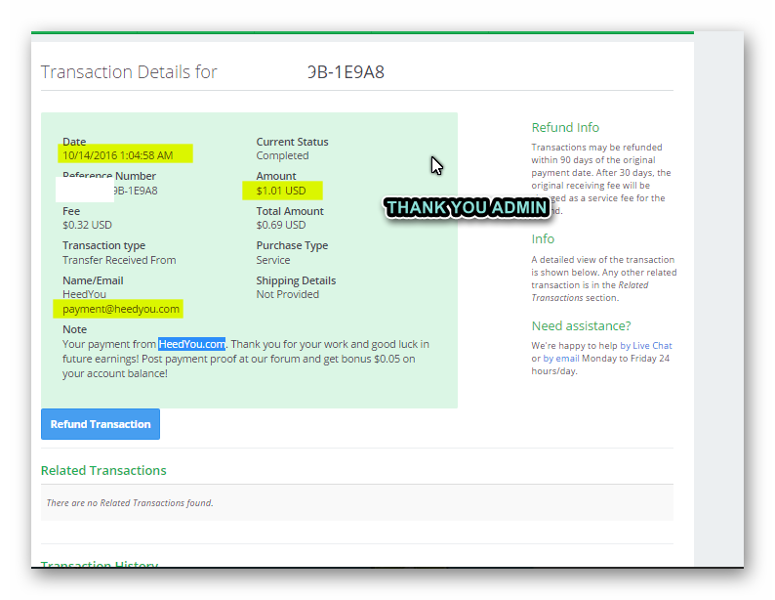
Task: Click the Purchase Type label
Action: tap(292, 245)
